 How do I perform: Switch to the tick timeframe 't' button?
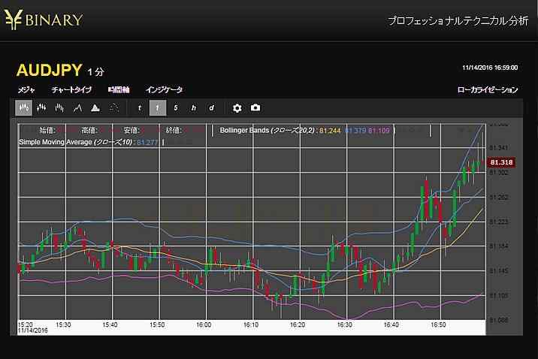click(x=140, y=107)
